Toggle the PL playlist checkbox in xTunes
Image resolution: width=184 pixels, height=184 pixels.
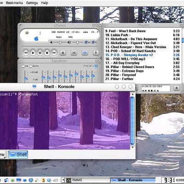(93, 42)
